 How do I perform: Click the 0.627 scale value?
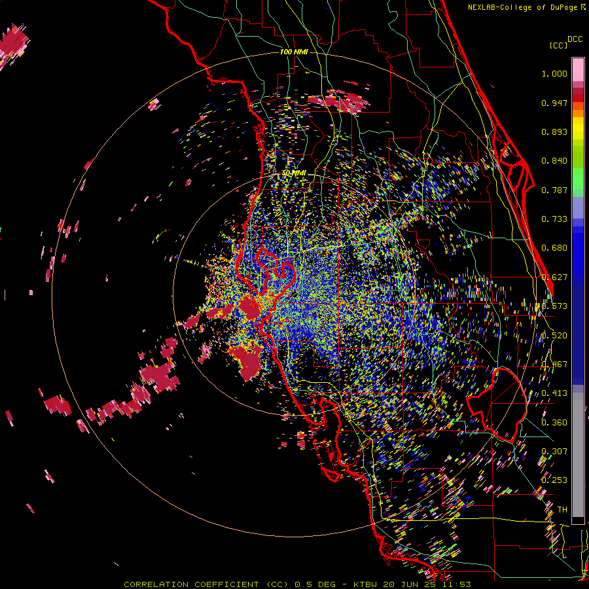click(554, 277)
